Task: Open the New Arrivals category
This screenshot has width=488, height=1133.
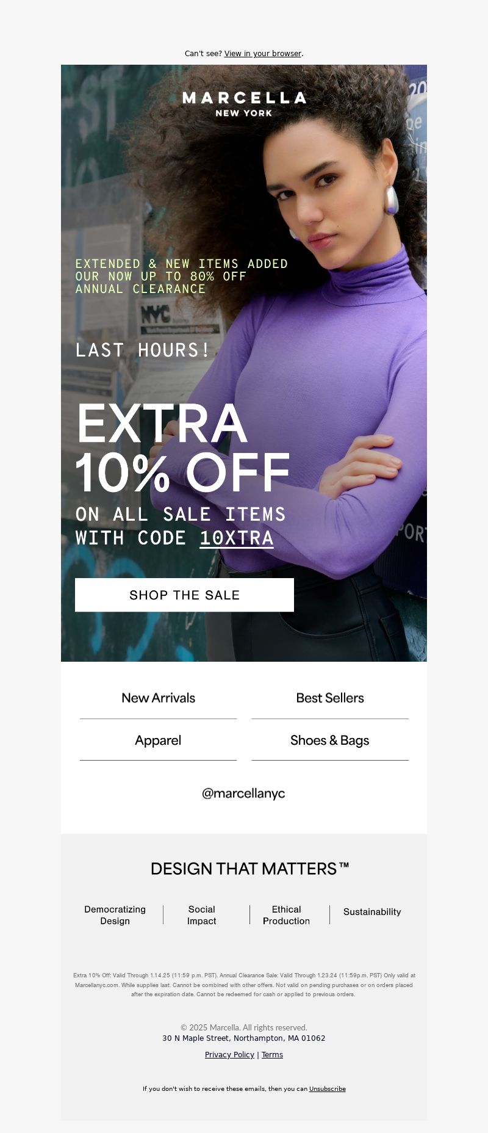Action: [158, 698]
